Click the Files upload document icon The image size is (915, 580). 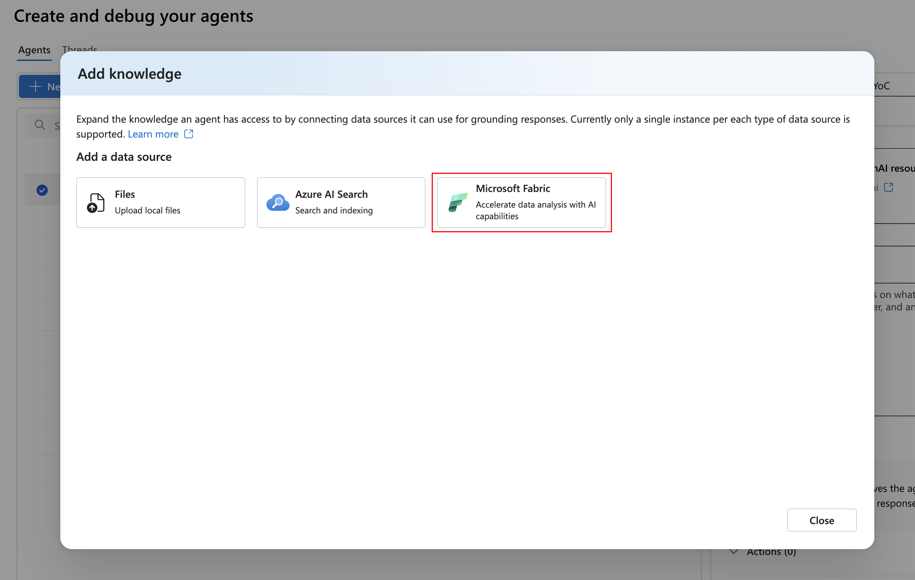[96, 203]
